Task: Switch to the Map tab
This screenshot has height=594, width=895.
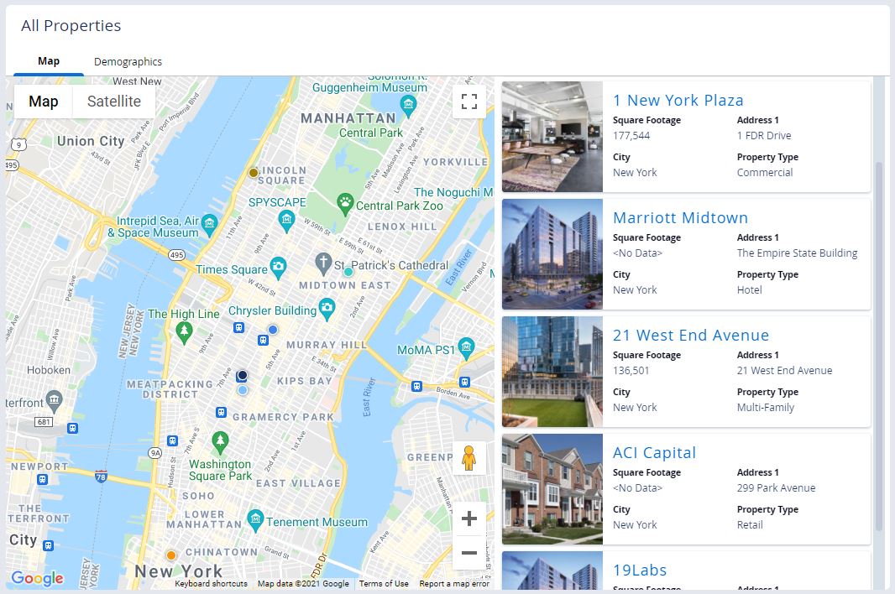Action: tap(48, 60)
